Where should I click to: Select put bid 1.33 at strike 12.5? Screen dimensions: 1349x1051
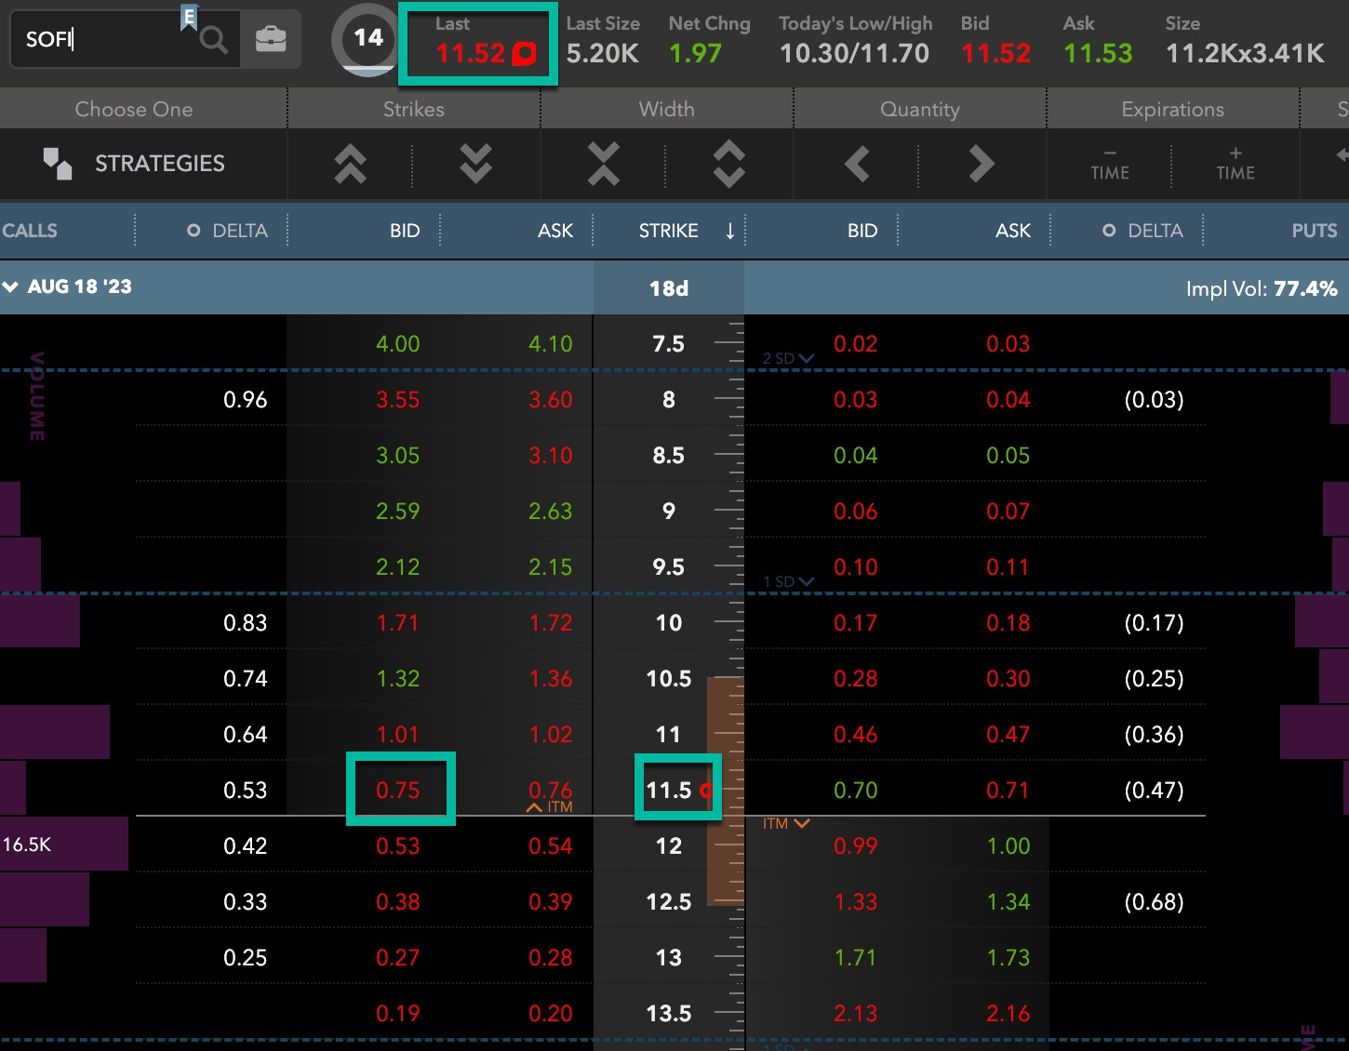(856, 902)
